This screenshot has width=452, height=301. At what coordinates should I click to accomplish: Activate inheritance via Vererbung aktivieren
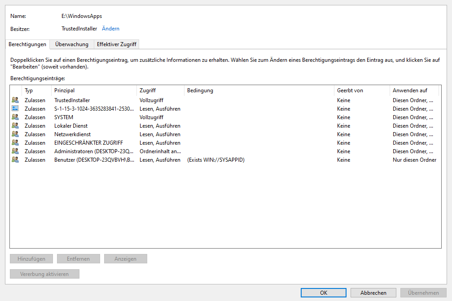44,274
